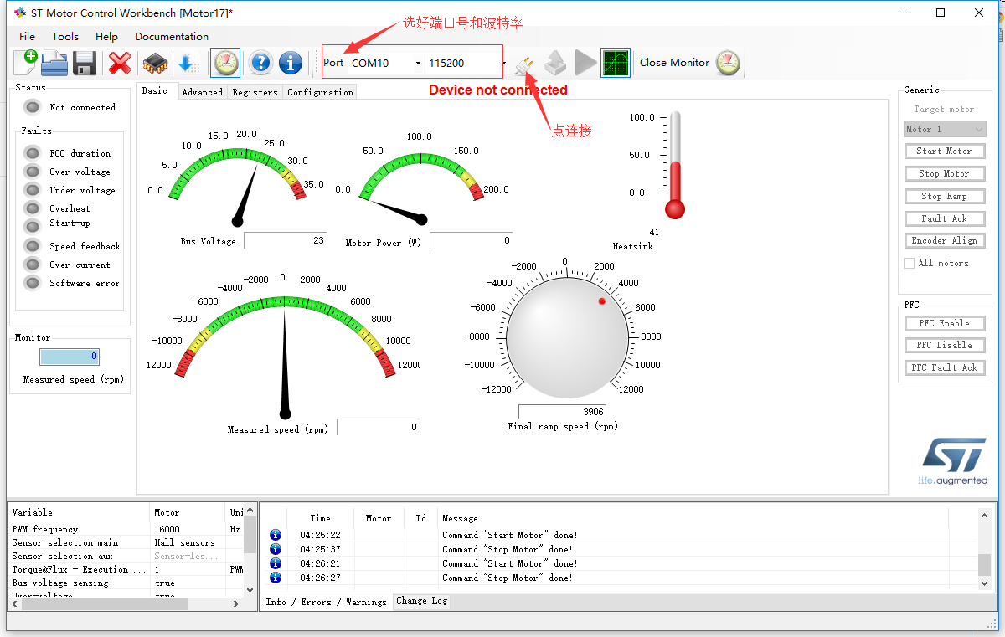Enable the All motors checkbox
The image size is (1005, 637).
tap(909, 262)
